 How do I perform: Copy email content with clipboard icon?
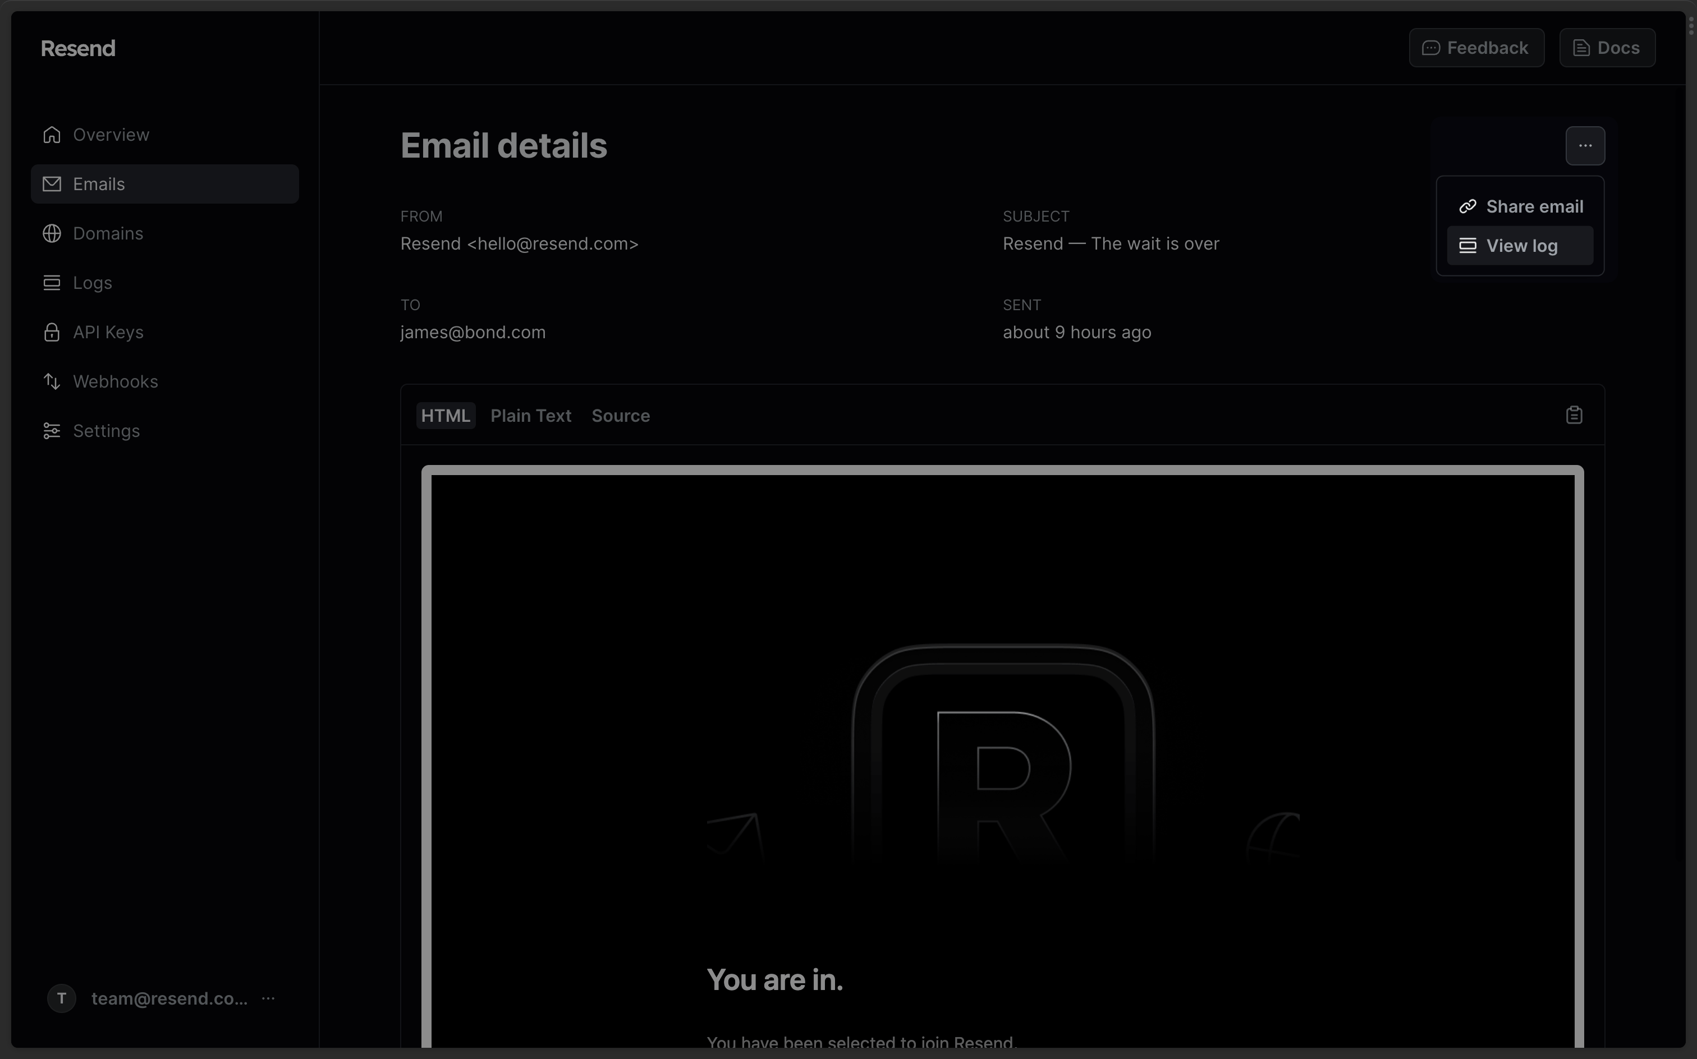[x=1574, y=415]
